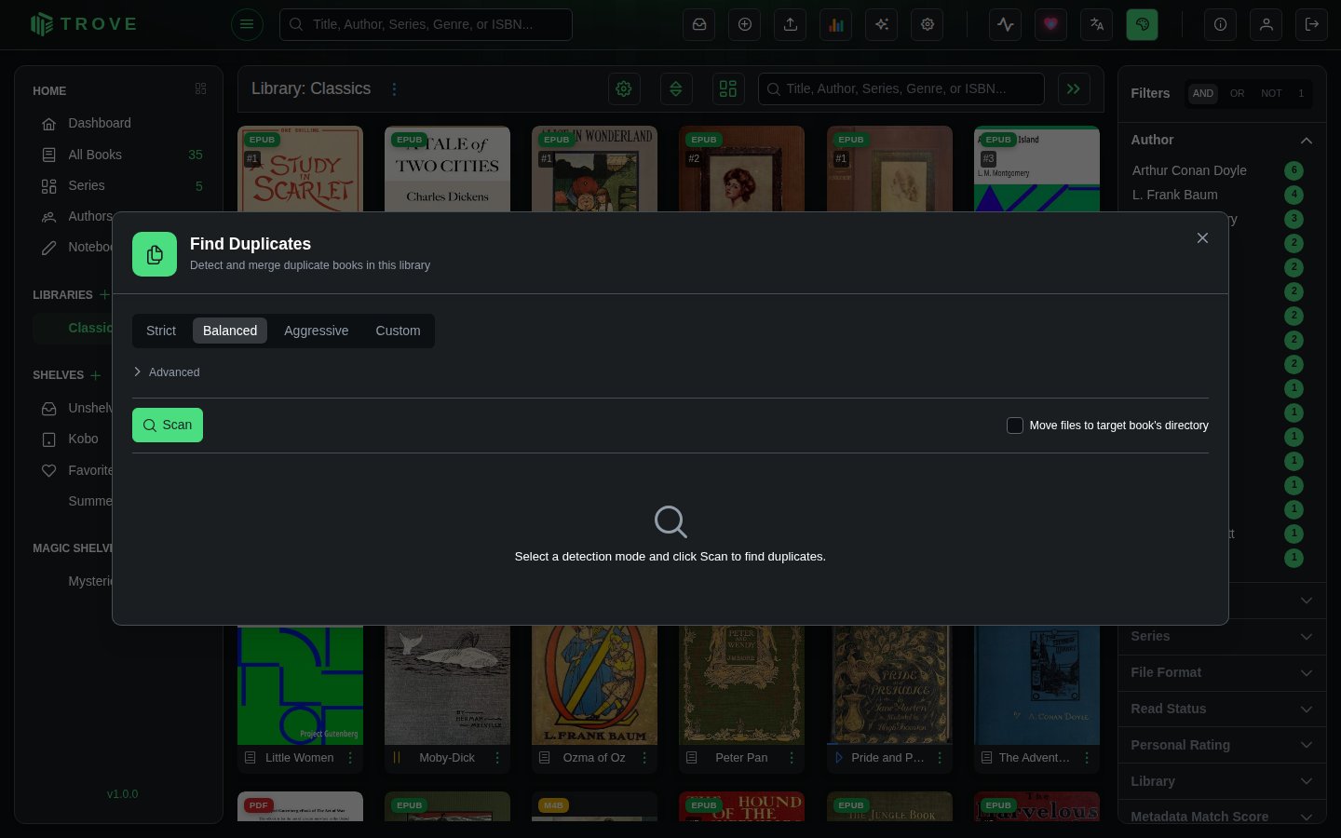Click the library view settings gear icon
The height and width of the screenshot is (838, 1341).
click(624, 88)
